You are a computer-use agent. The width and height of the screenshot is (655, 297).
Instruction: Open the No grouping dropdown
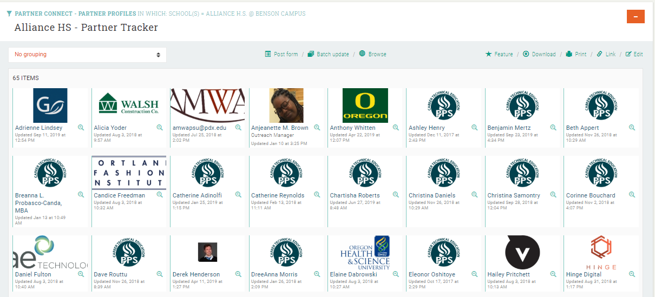pos(87,55)
